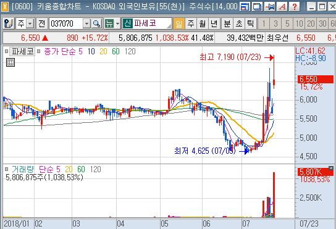The height and width of the screenshot is (229, 336).
Task: Open the 주 type dropdown arrow
Action: coord(30,23)
